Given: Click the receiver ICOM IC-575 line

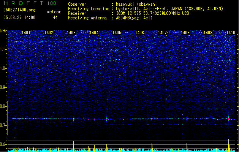Looking at the screenshot, I should [x=152, y=13].
